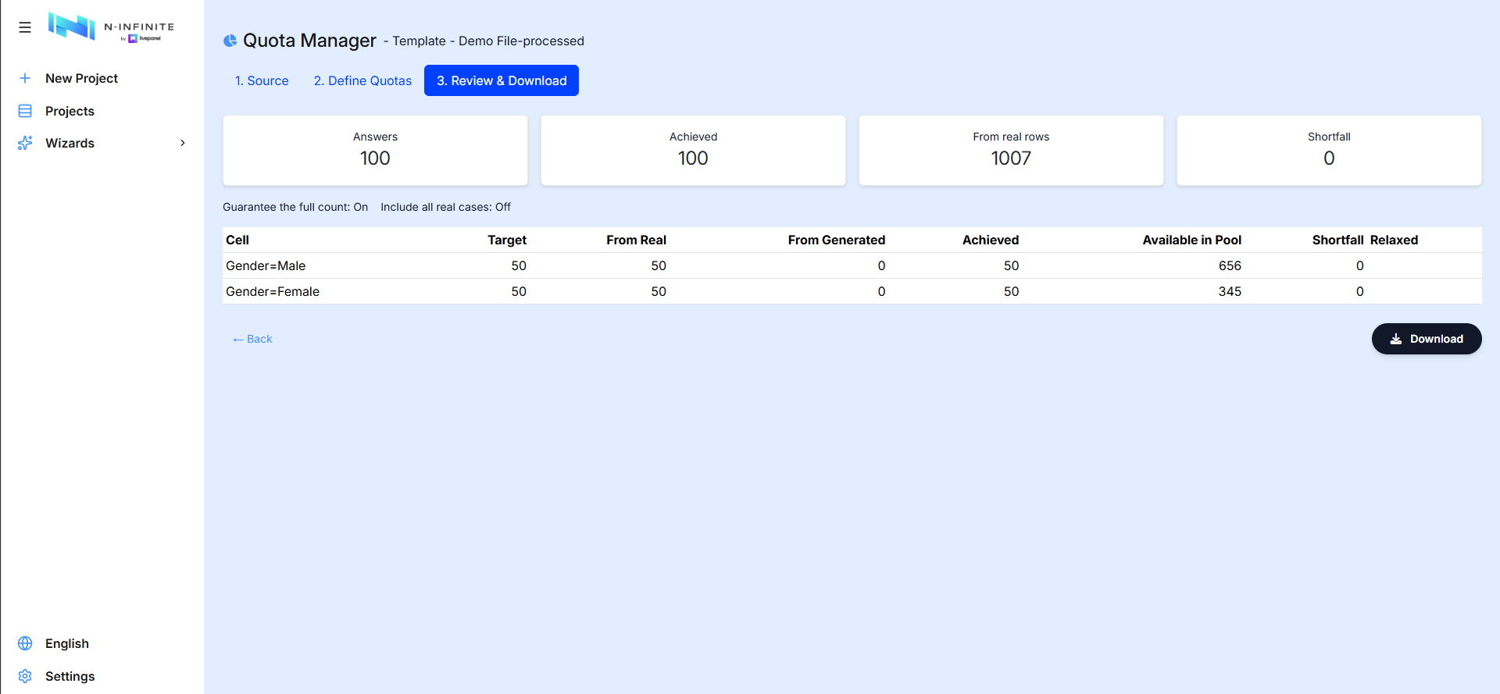
Task: Click the Gender=Male row label
Action: tap(266, 265)
